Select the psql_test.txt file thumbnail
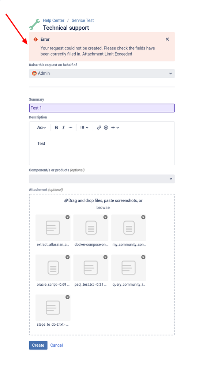This screenshot has height=366, width=203. pos(91,267)
